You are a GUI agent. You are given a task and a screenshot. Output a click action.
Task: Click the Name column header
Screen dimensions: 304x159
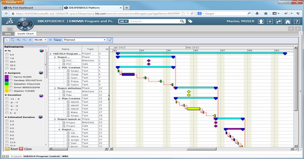[65, 49]
